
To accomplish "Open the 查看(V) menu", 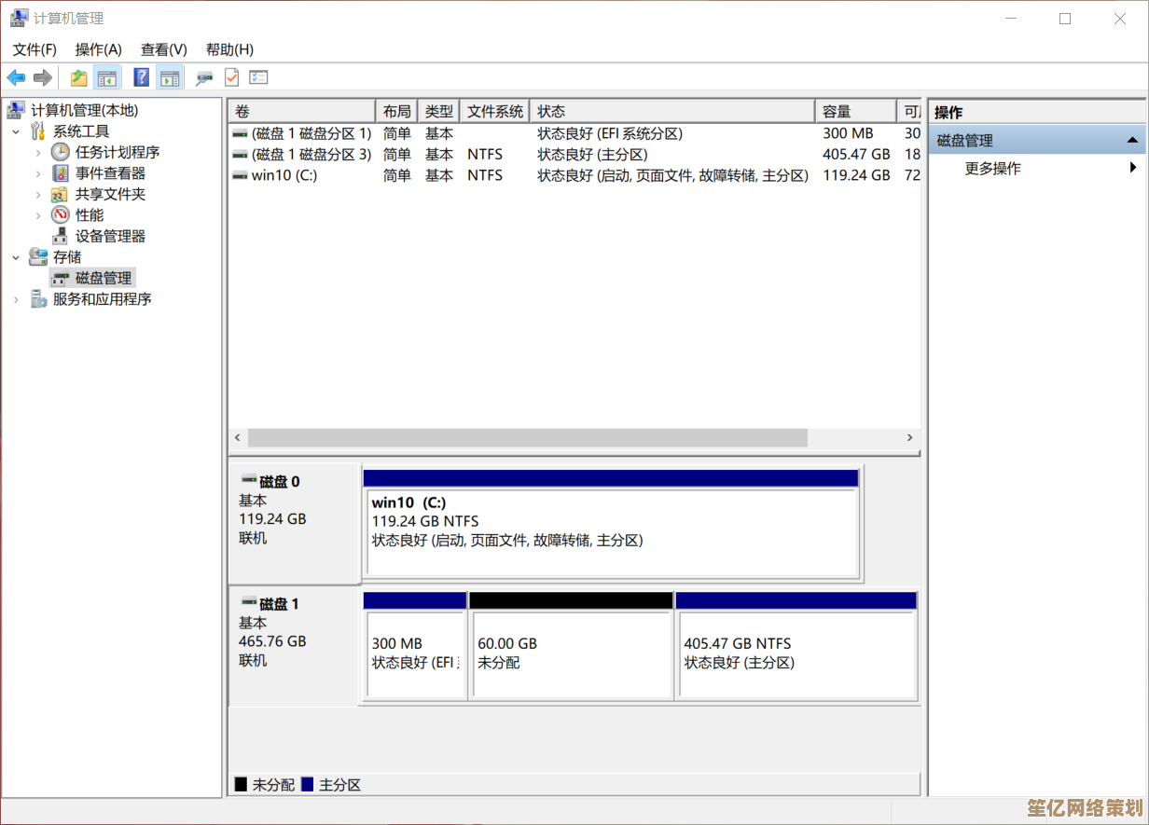I will 163,49.
